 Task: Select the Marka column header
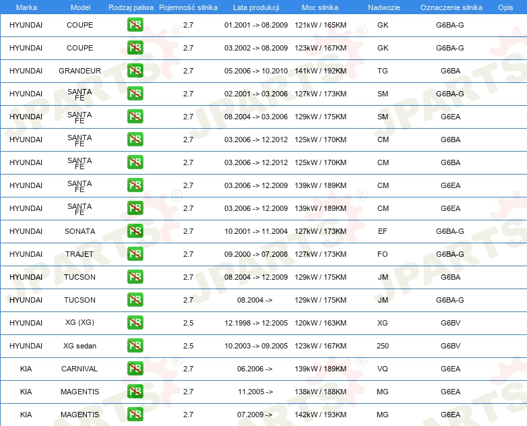(26, 7)
